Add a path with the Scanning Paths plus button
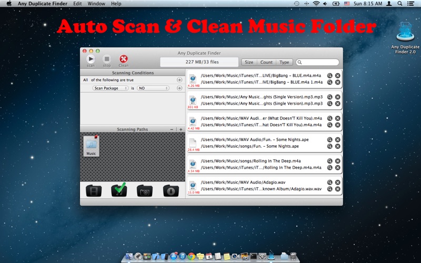Screen dimensions: 421x263 pos(181,129)
